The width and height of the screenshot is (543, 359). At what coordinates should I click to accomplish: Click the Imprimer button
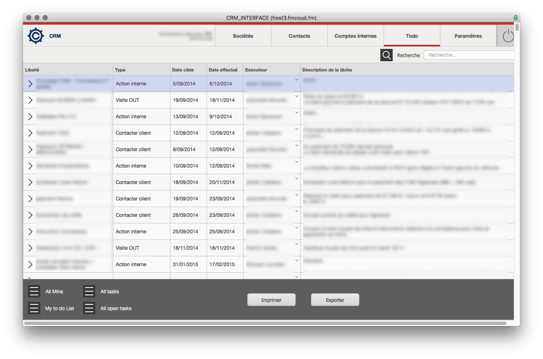coord(271,300)
